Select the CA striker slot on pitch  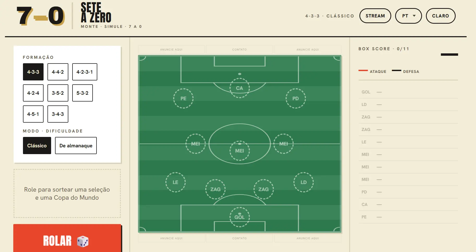[239, 88]
